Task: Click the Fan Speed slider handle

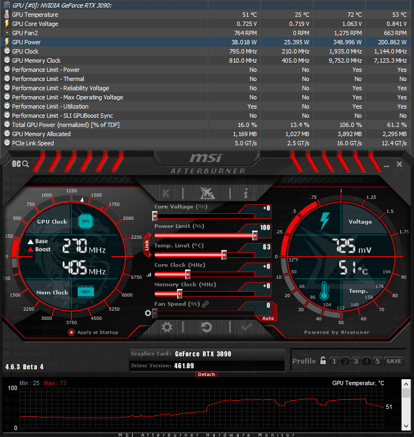Action: (x=155, y=313)
